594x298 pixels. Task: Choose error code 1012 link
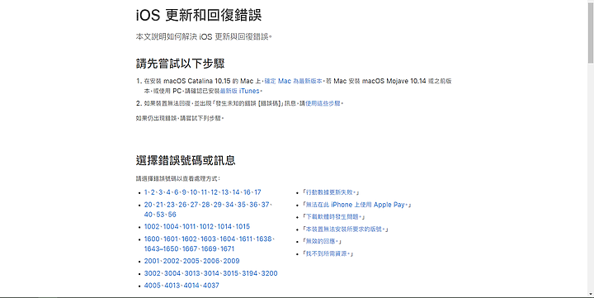pos(206,227)
